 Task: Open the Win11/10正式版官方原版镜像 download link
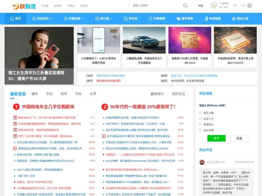pyautogui.click(x=195, y=75)
